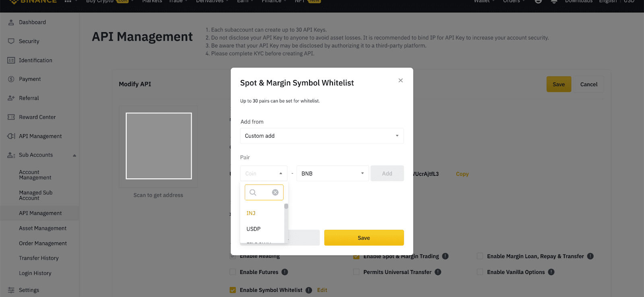The width and height of the screenshot is (644, 297).
Task: Open API Management under Sub Accounts
Action: [x=40, y=213]
